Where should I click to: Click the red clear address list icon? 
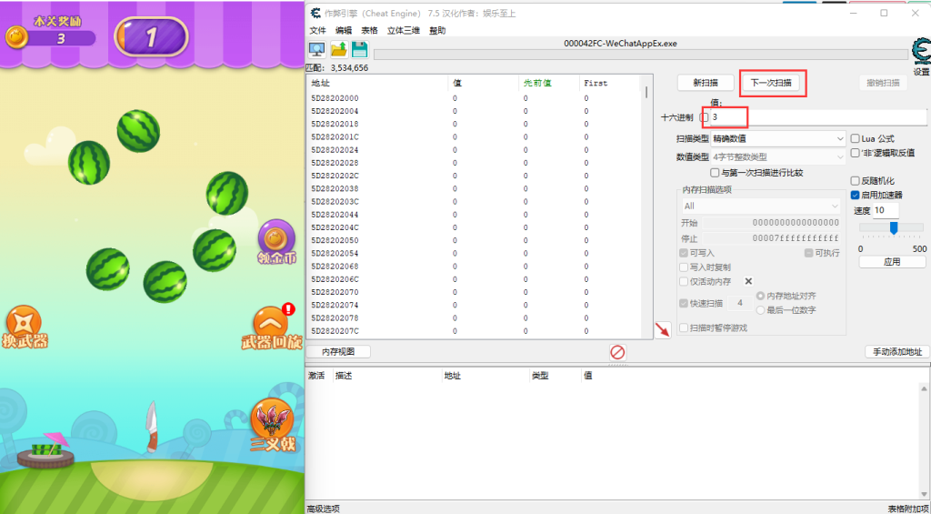point(617,352)
